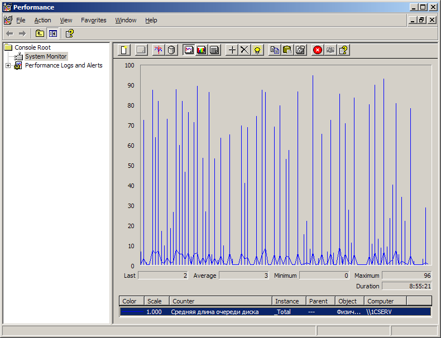
Task: Select System Monitor in console tree
Action: 45,56
